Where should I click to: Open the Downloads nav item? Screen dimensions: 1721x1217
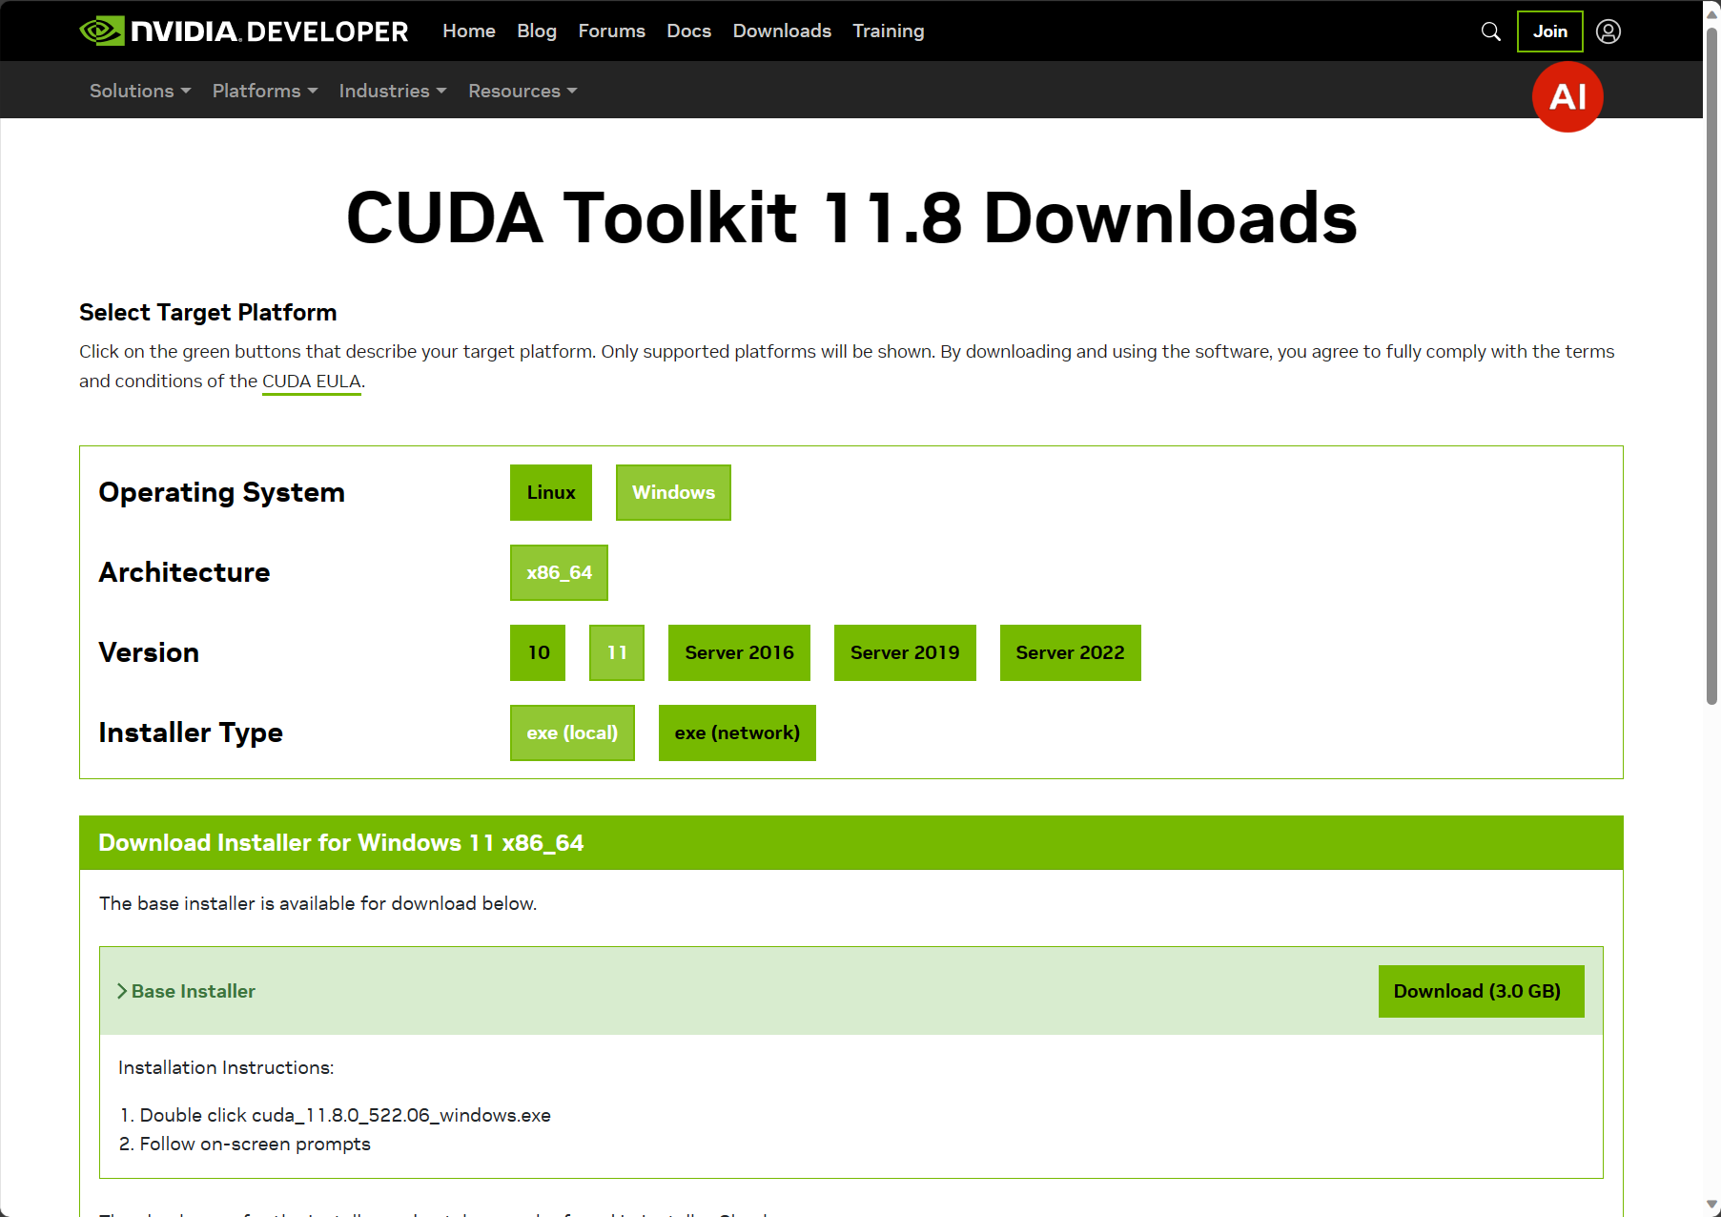(782, 31)
